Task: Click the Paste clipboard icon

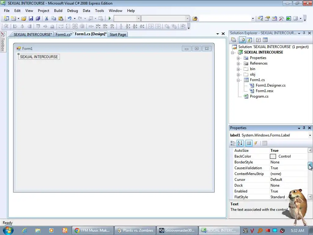Action: (x=61, y=18)
